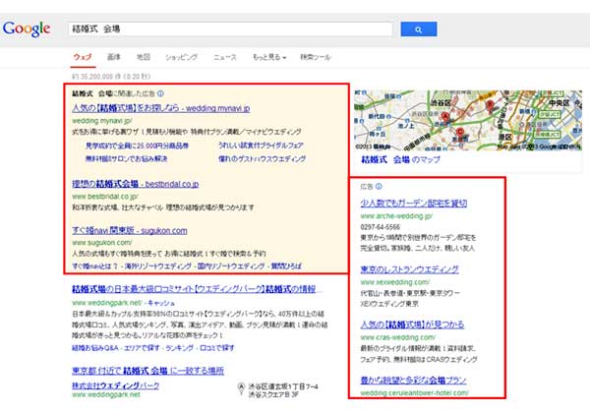The width and height of the screenshot is (590, 413).
Task: Click the www.arche-wedding.jp green URL
Action: (396, 216)
